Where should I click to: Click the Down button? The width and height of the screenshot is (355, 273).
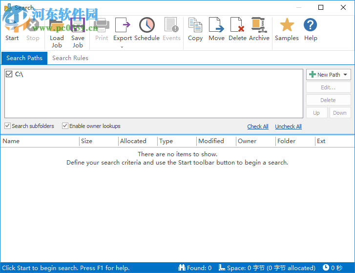340,113
